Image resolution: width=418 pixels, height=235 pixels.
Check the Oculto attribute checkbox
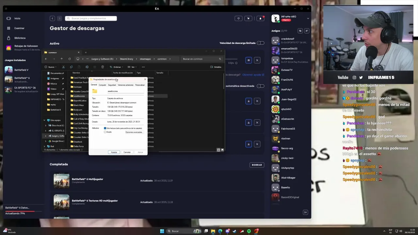(x=105, y=132)
